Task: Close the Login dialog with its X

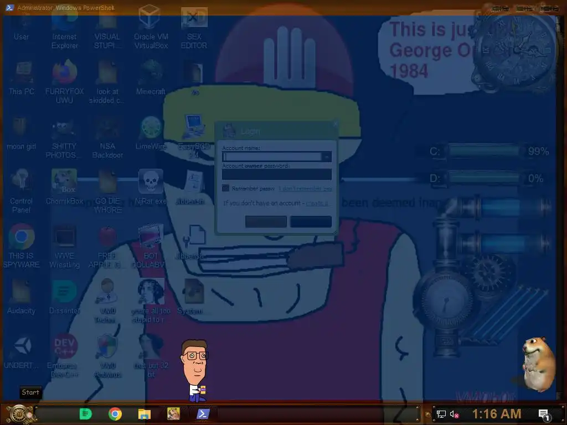Action: pos(335,124)
